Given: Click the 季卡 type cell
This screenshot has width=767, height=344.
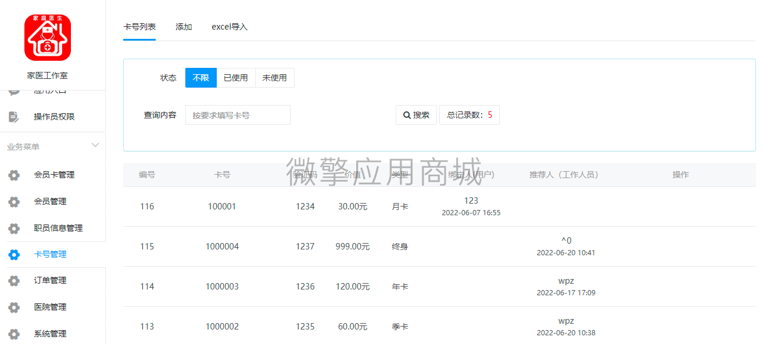Looking at the screenshot, I should coord(400,327).
